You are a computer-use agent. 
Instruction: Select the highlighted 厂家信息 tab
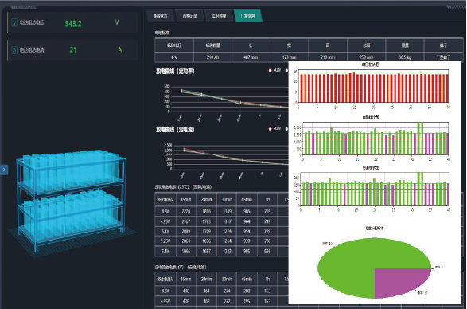coord(247,16)
